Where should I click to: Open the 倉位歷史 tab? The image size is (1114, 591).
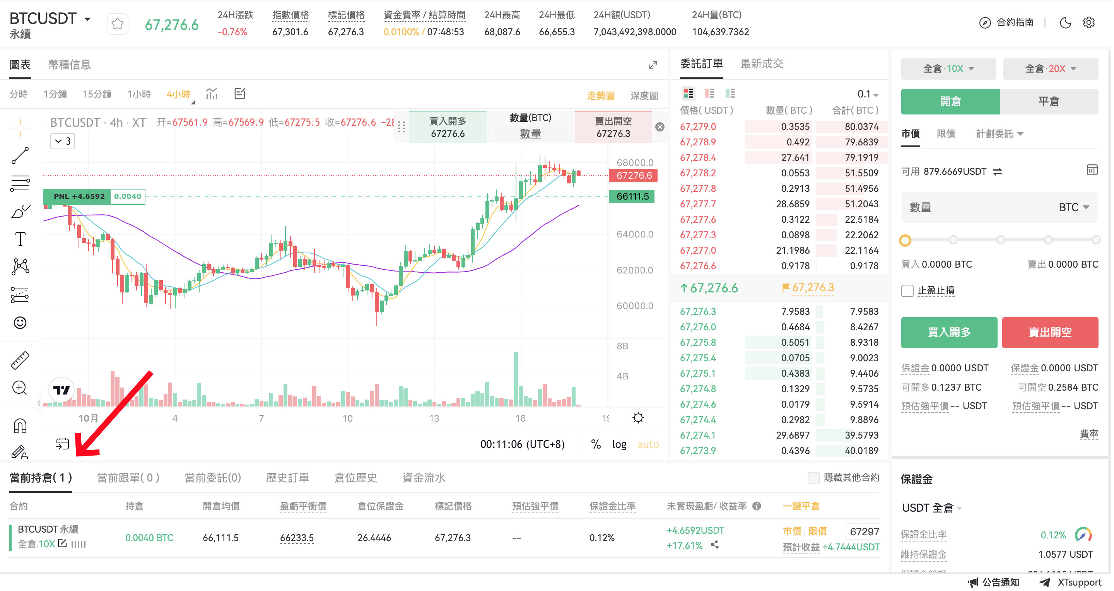coord(355,478)
